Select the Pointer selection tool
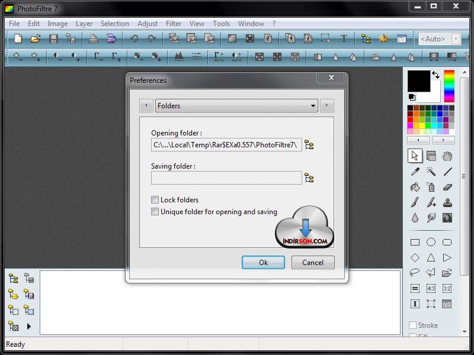 coord(415,156)
